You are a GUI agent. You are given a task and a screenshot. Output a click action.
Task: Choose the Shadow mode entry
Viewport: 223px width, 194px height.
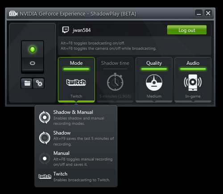point(76,138)
